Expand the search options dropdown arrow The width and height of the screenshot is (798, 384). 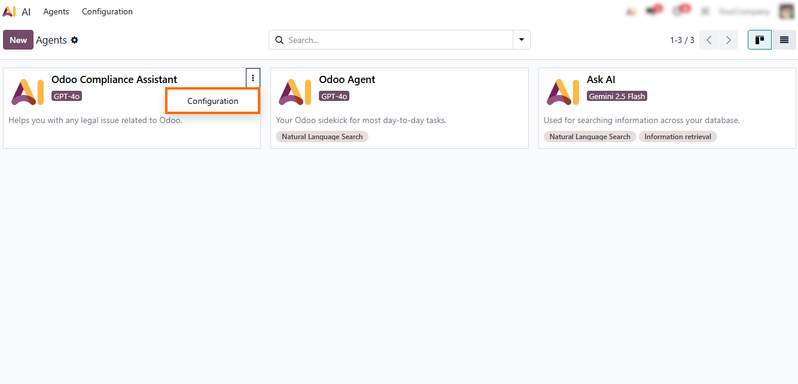pyautogui.click(x=521, y=40)
